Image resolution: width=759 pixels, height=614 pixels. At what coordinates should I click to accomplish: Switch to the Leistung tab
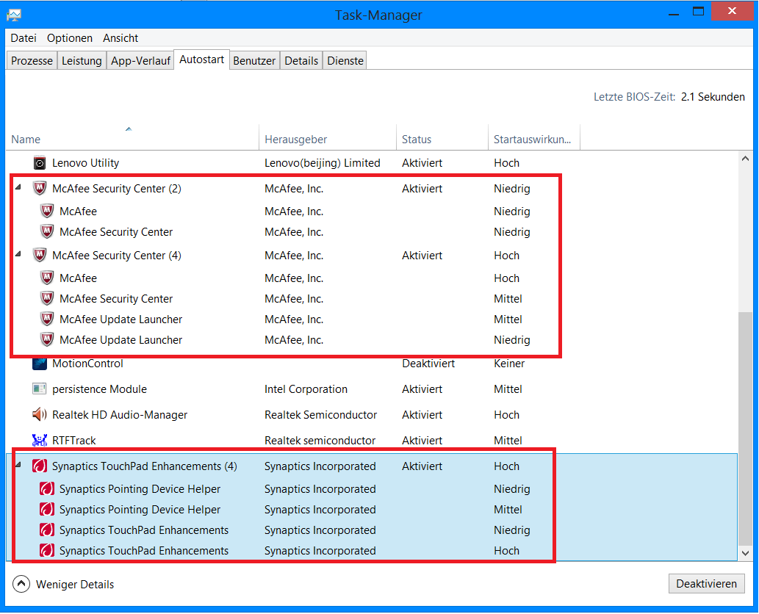pos(82,60)
